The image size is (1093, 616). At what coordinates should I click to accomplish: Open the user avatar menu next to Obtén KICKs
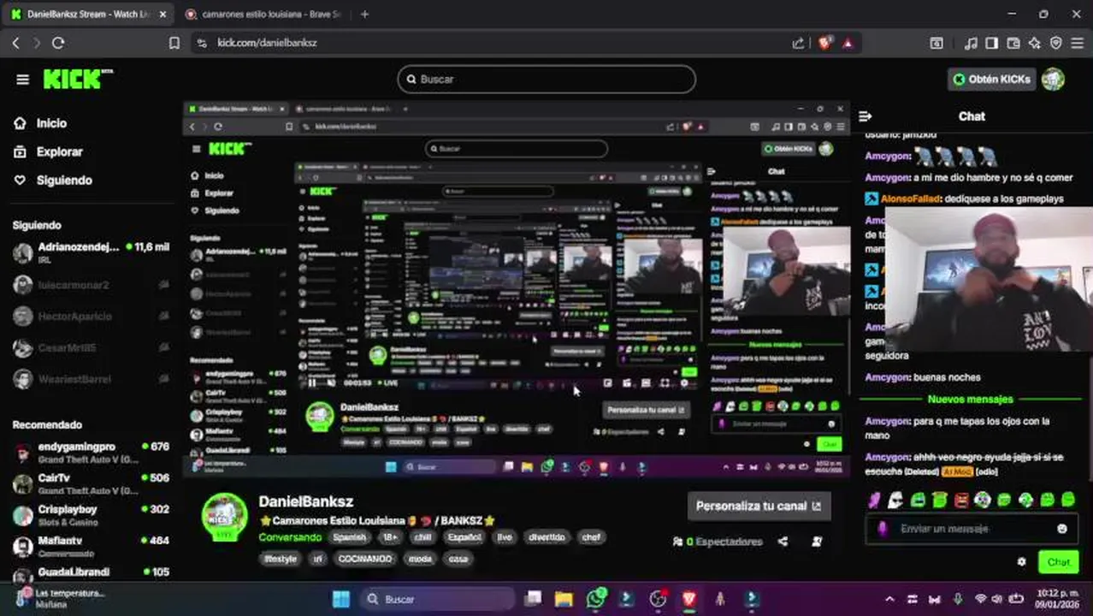(x=1053, y=79)
